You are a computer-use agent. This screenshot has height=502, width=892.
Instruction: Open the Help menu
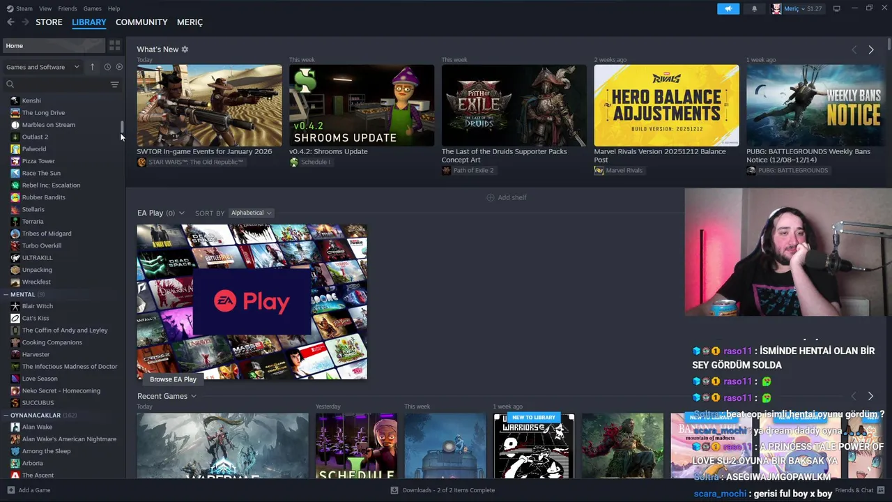[114, 8]
